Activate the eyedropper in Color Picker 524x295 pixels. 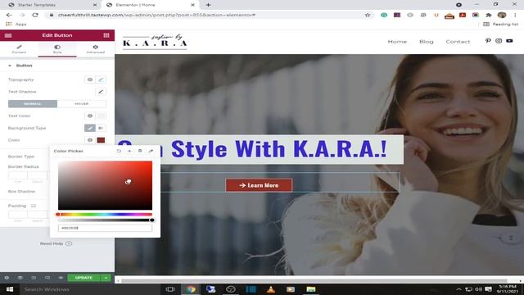(x=151, y=151)
